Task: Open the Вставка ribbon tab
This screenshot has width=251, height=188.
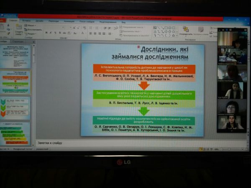Action: point(26,20)
